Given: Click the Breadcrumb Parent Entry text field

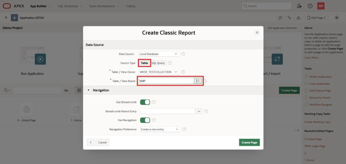Looking at the screenshot, I should (168, 111).
